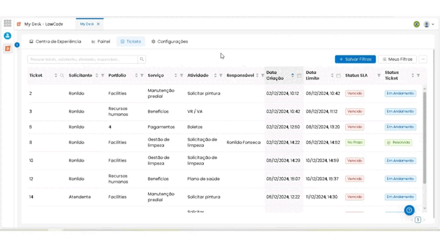Screen dimensions: 440x247
Task: Click the table vertical scrollbar
Action: tap(425, 138)
